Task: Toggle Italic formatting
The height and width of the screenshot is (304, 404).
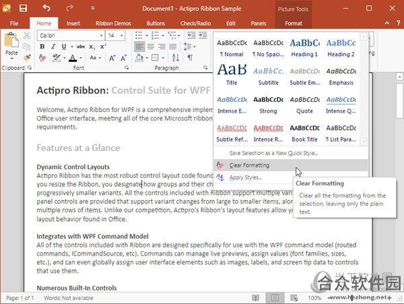Action: 53,47
